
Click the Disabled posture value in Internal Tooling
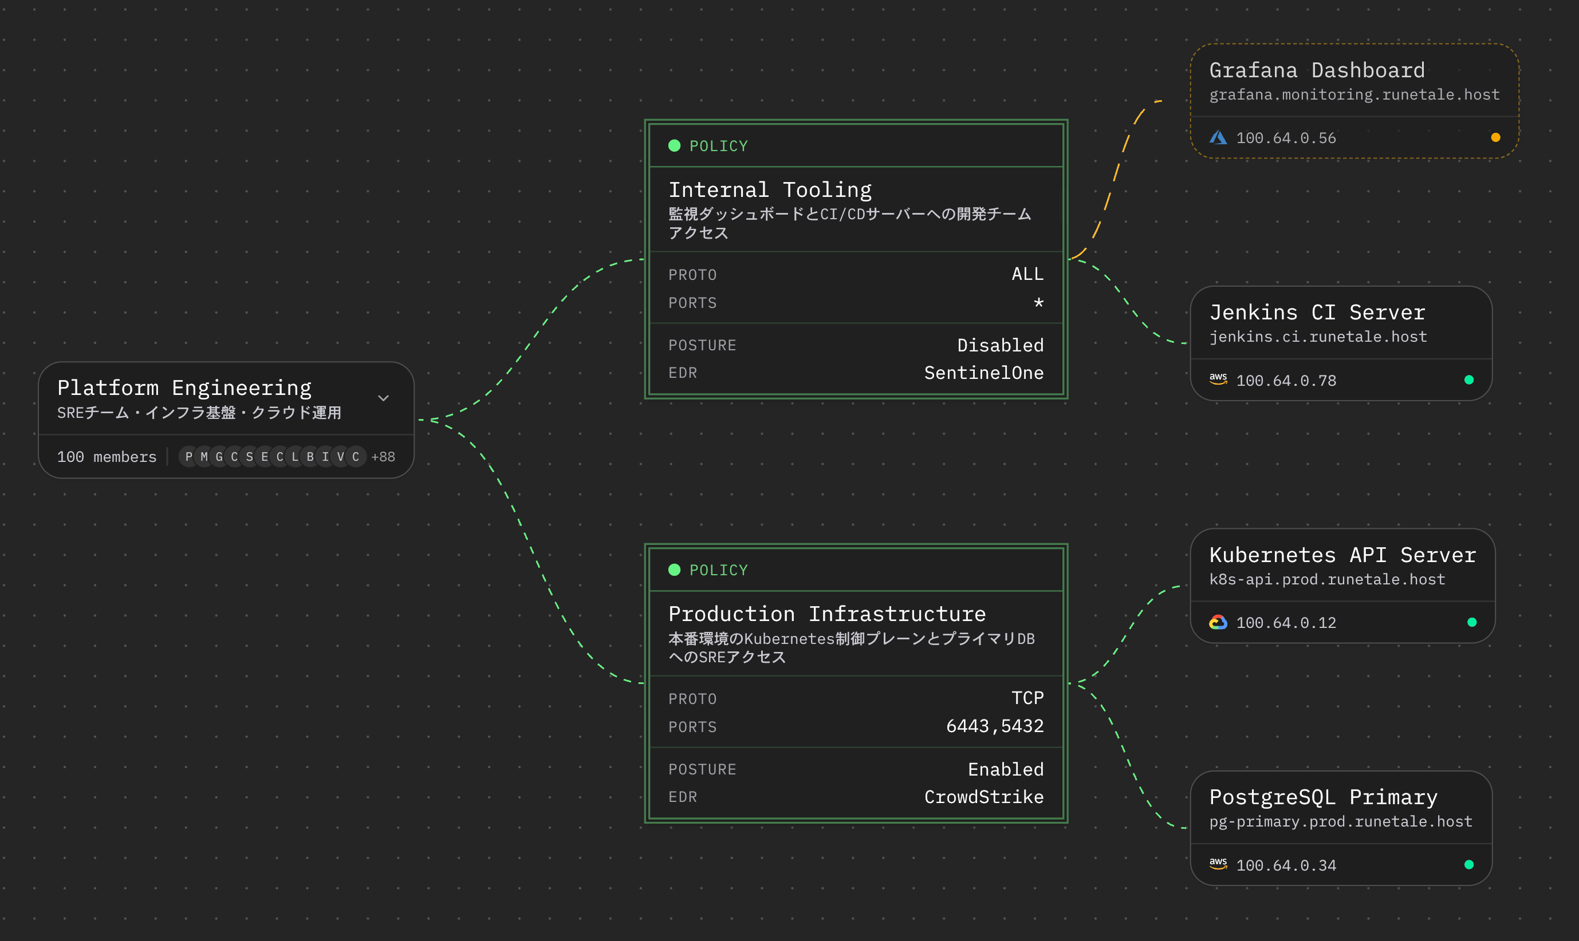click(1000, 345)
